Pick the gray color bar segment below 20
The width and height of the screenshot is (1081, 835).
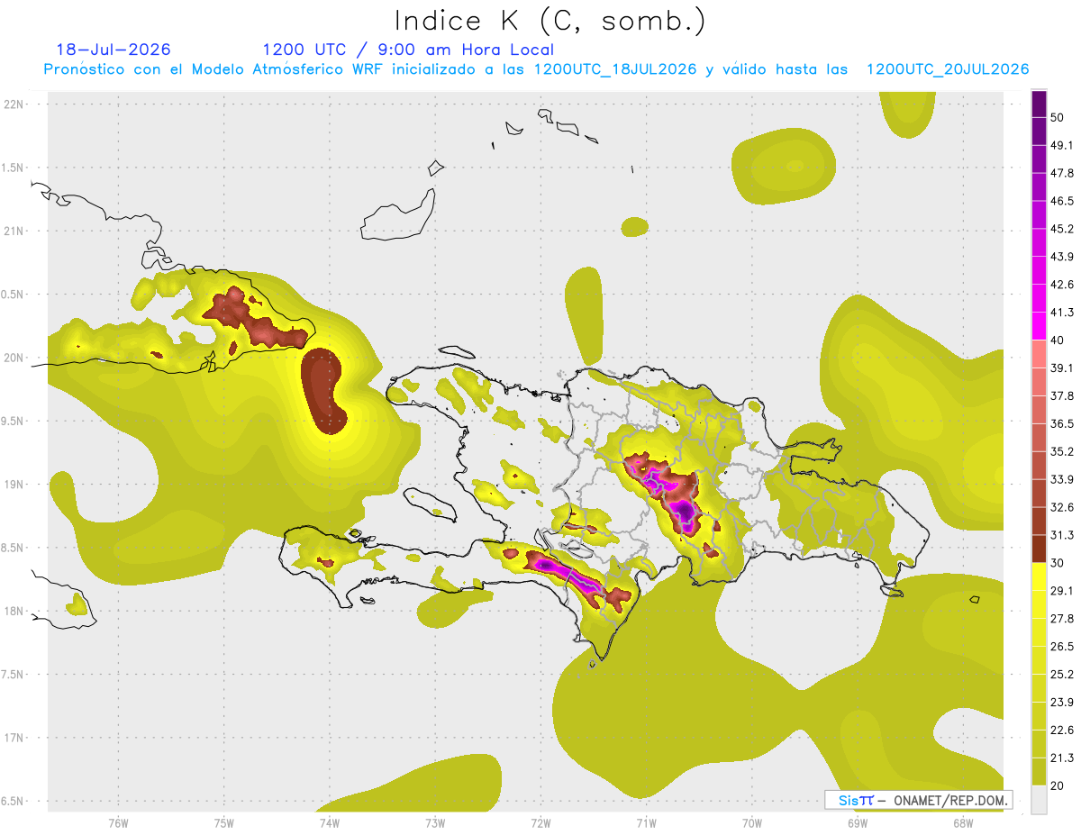(x=1039, y=800)
